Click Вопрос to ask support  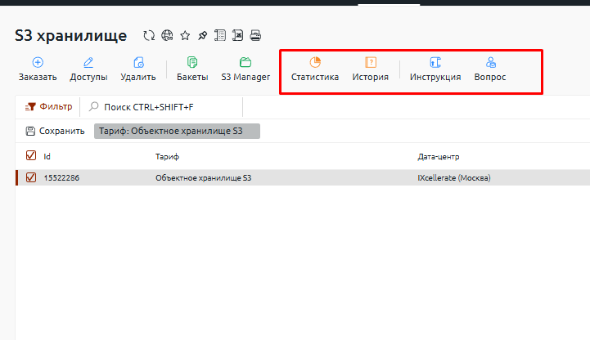490,69
